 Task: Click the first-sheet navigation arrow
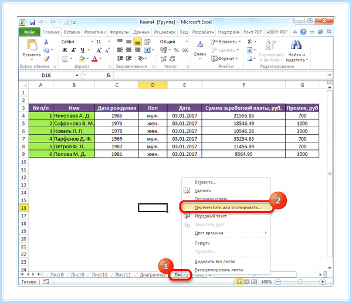(22, 274)
